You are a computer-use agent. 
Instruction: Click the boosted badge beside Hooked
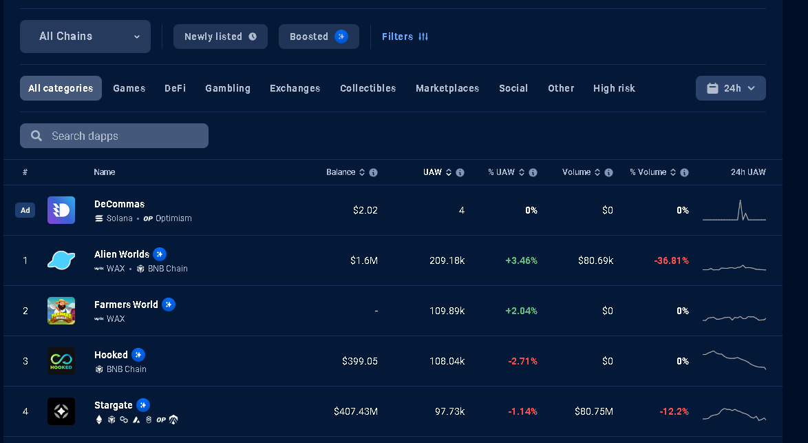coord(138,355)
